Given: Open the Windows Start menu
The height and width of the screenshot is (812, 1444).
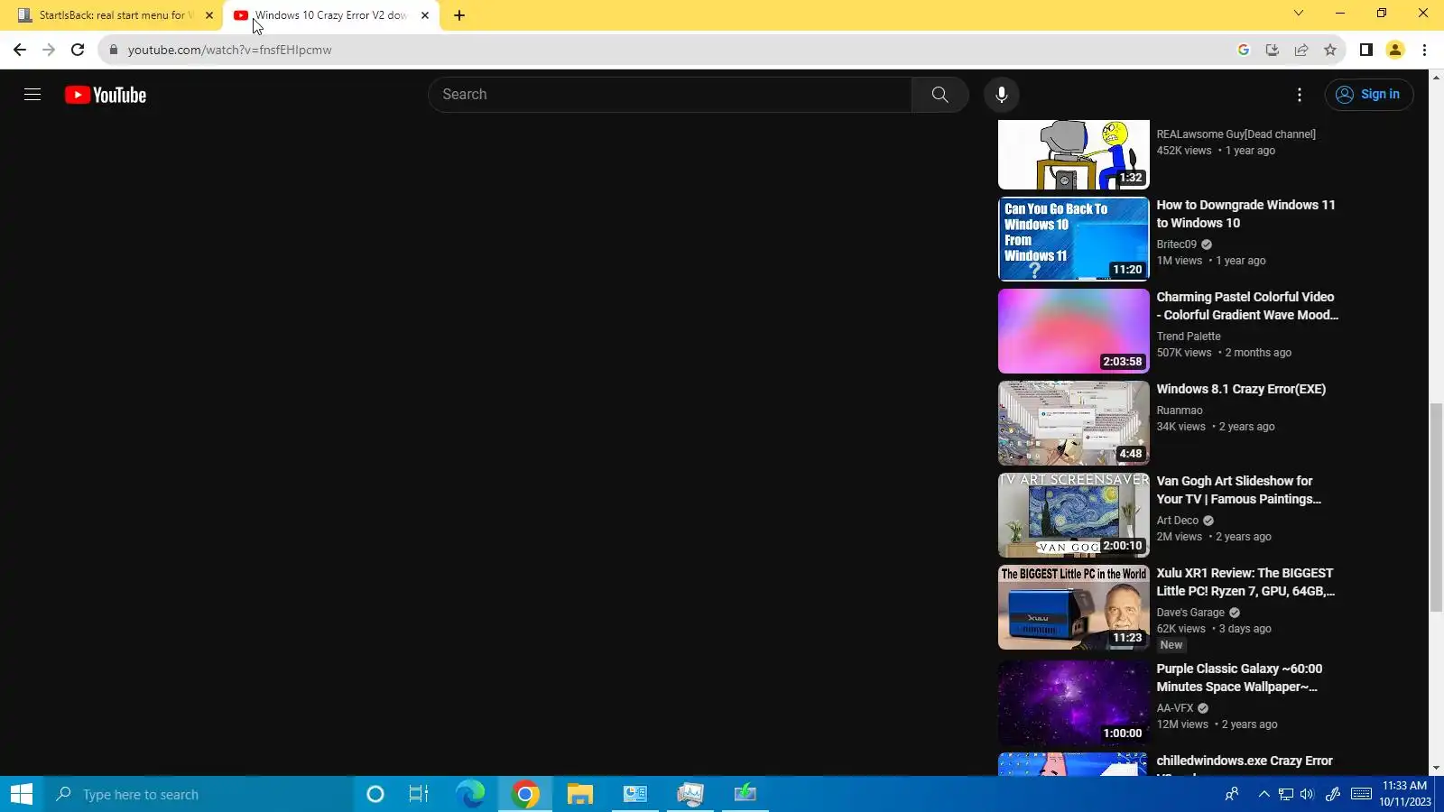Looking at the screenshot, I should point(22,794).
